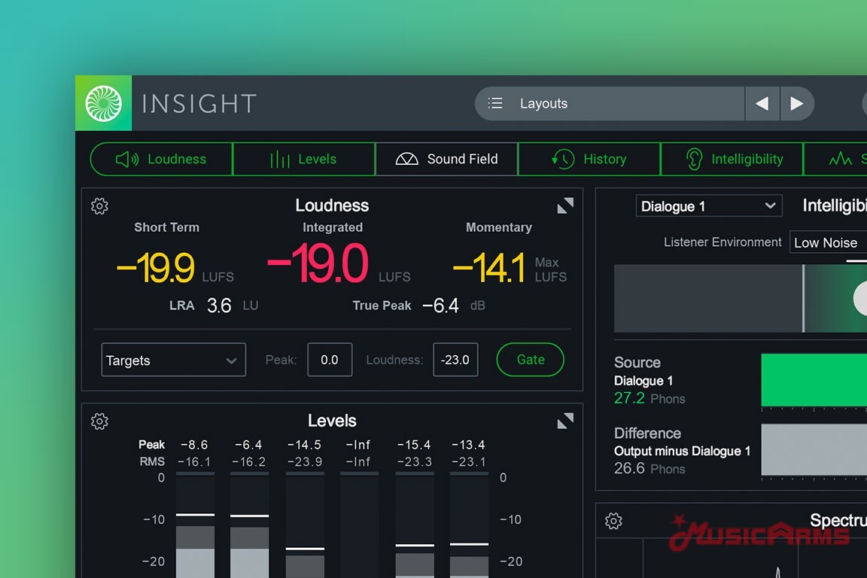This screenshot has width=867, height=578.
Task: Click the intelligibility meter white handle
Action: click(862, 299)
